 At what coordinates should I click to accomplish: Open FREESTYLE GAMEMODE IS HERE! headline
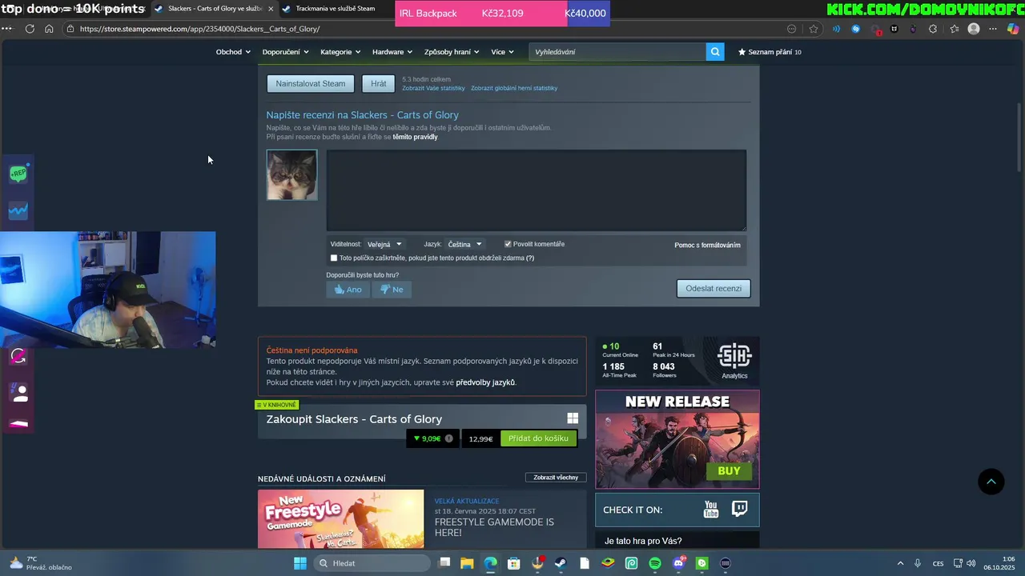(x=494, y=527)
